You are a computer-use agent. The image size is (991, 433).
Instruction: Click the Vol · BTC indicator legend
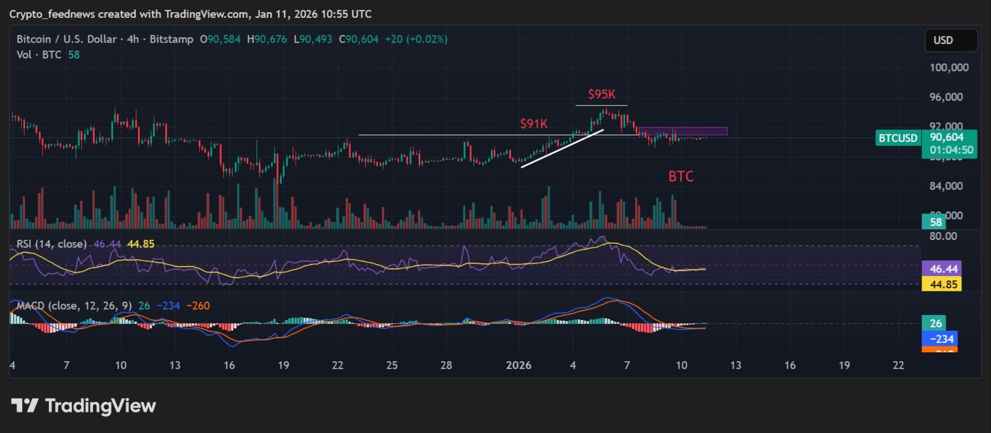(x=39, y=55)
